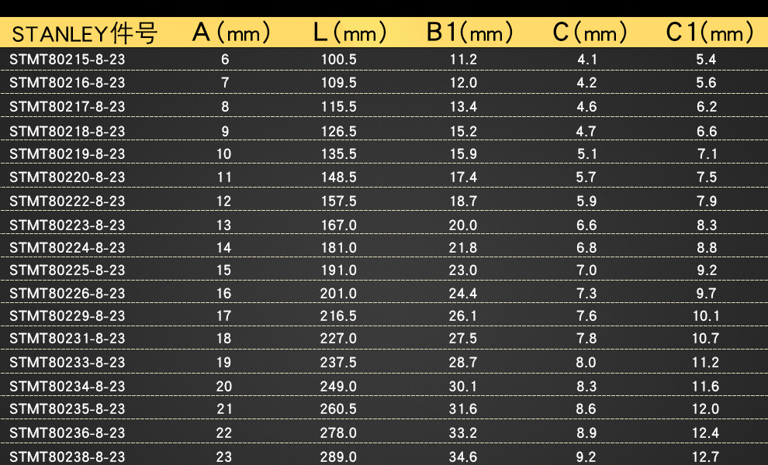Click C1 value 12.4
This screenshot has width=768, height=465.
(706, 432)
